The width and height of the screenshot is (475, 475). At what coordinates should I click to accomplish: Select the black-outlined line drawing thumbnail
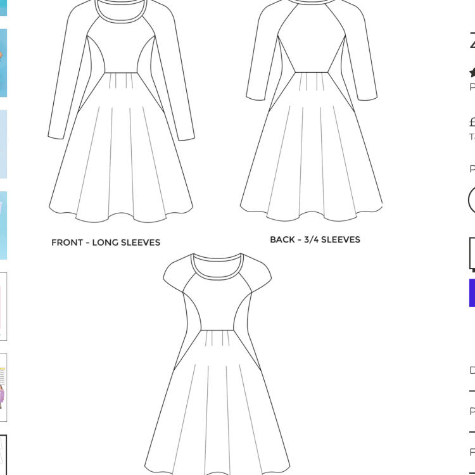[x=3, y=454]
